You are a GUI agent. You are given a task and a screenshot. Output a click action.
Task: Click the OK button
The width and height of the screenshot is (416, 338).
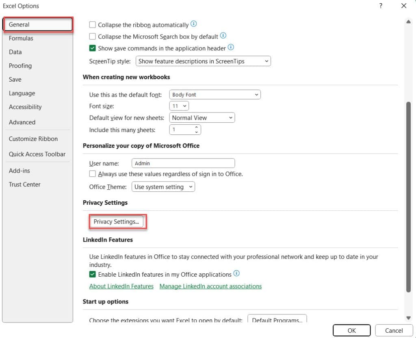coord(352,330)
